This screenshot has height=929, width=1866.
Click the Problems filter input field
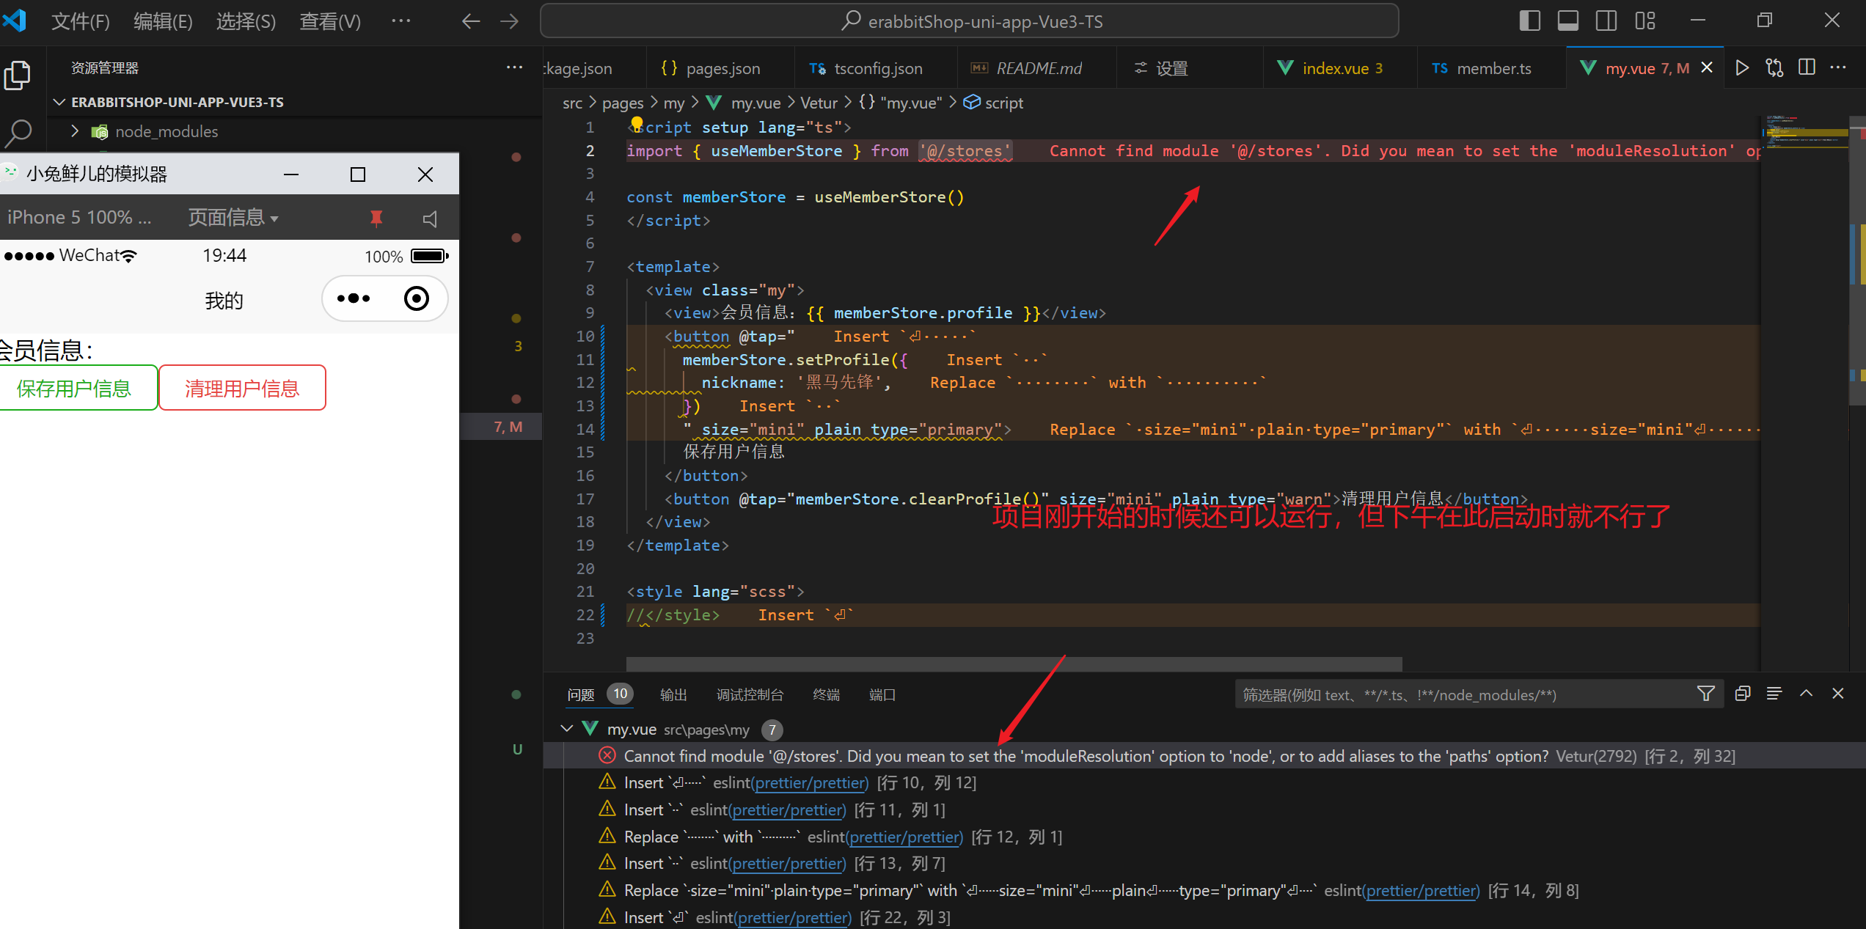pos(1460,694)
